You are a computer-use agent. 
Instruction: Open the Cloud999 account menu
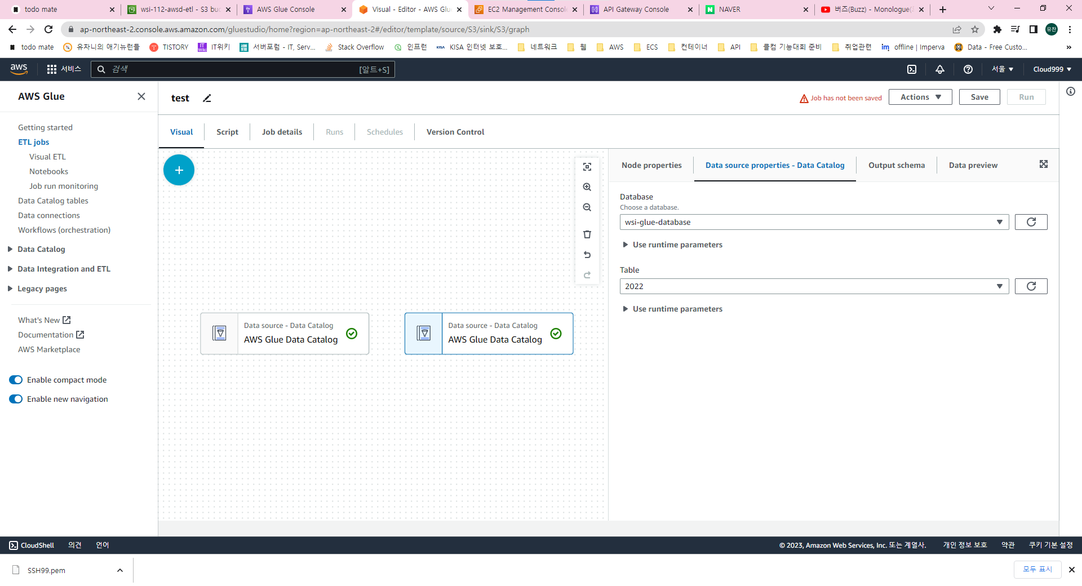1052,69
